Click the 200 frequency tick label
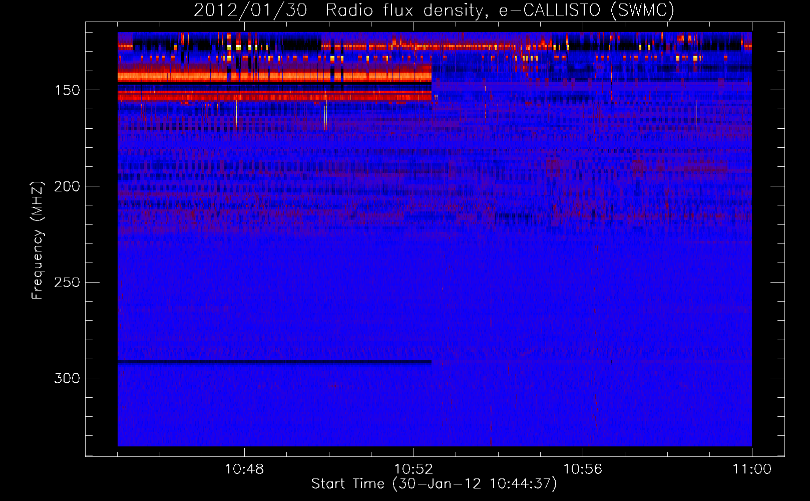This screenshot has width=810, height=501. tap(67, 186)
